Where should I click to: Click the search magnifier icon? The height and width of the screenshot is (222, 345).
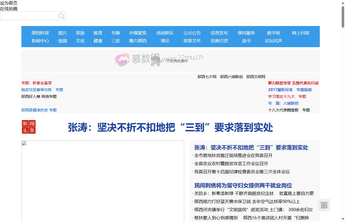coord(61,16)
